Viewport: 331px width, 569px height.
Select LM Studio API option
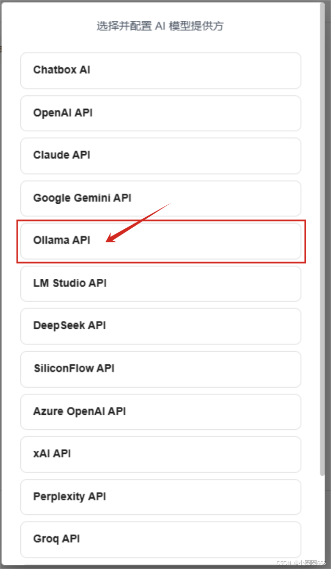(x=161, y=284)
